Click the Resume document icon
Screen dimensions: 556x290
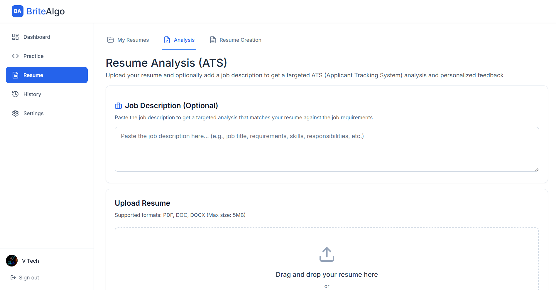tap(15, 75)
